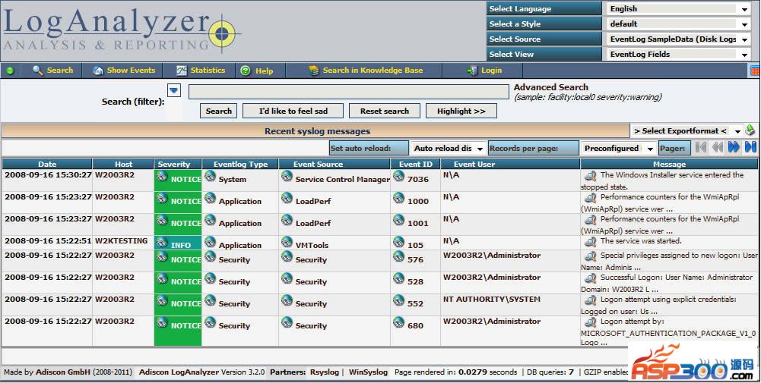Click the green status dot in menu bar
Screen dimensions: 761x383
10,71
